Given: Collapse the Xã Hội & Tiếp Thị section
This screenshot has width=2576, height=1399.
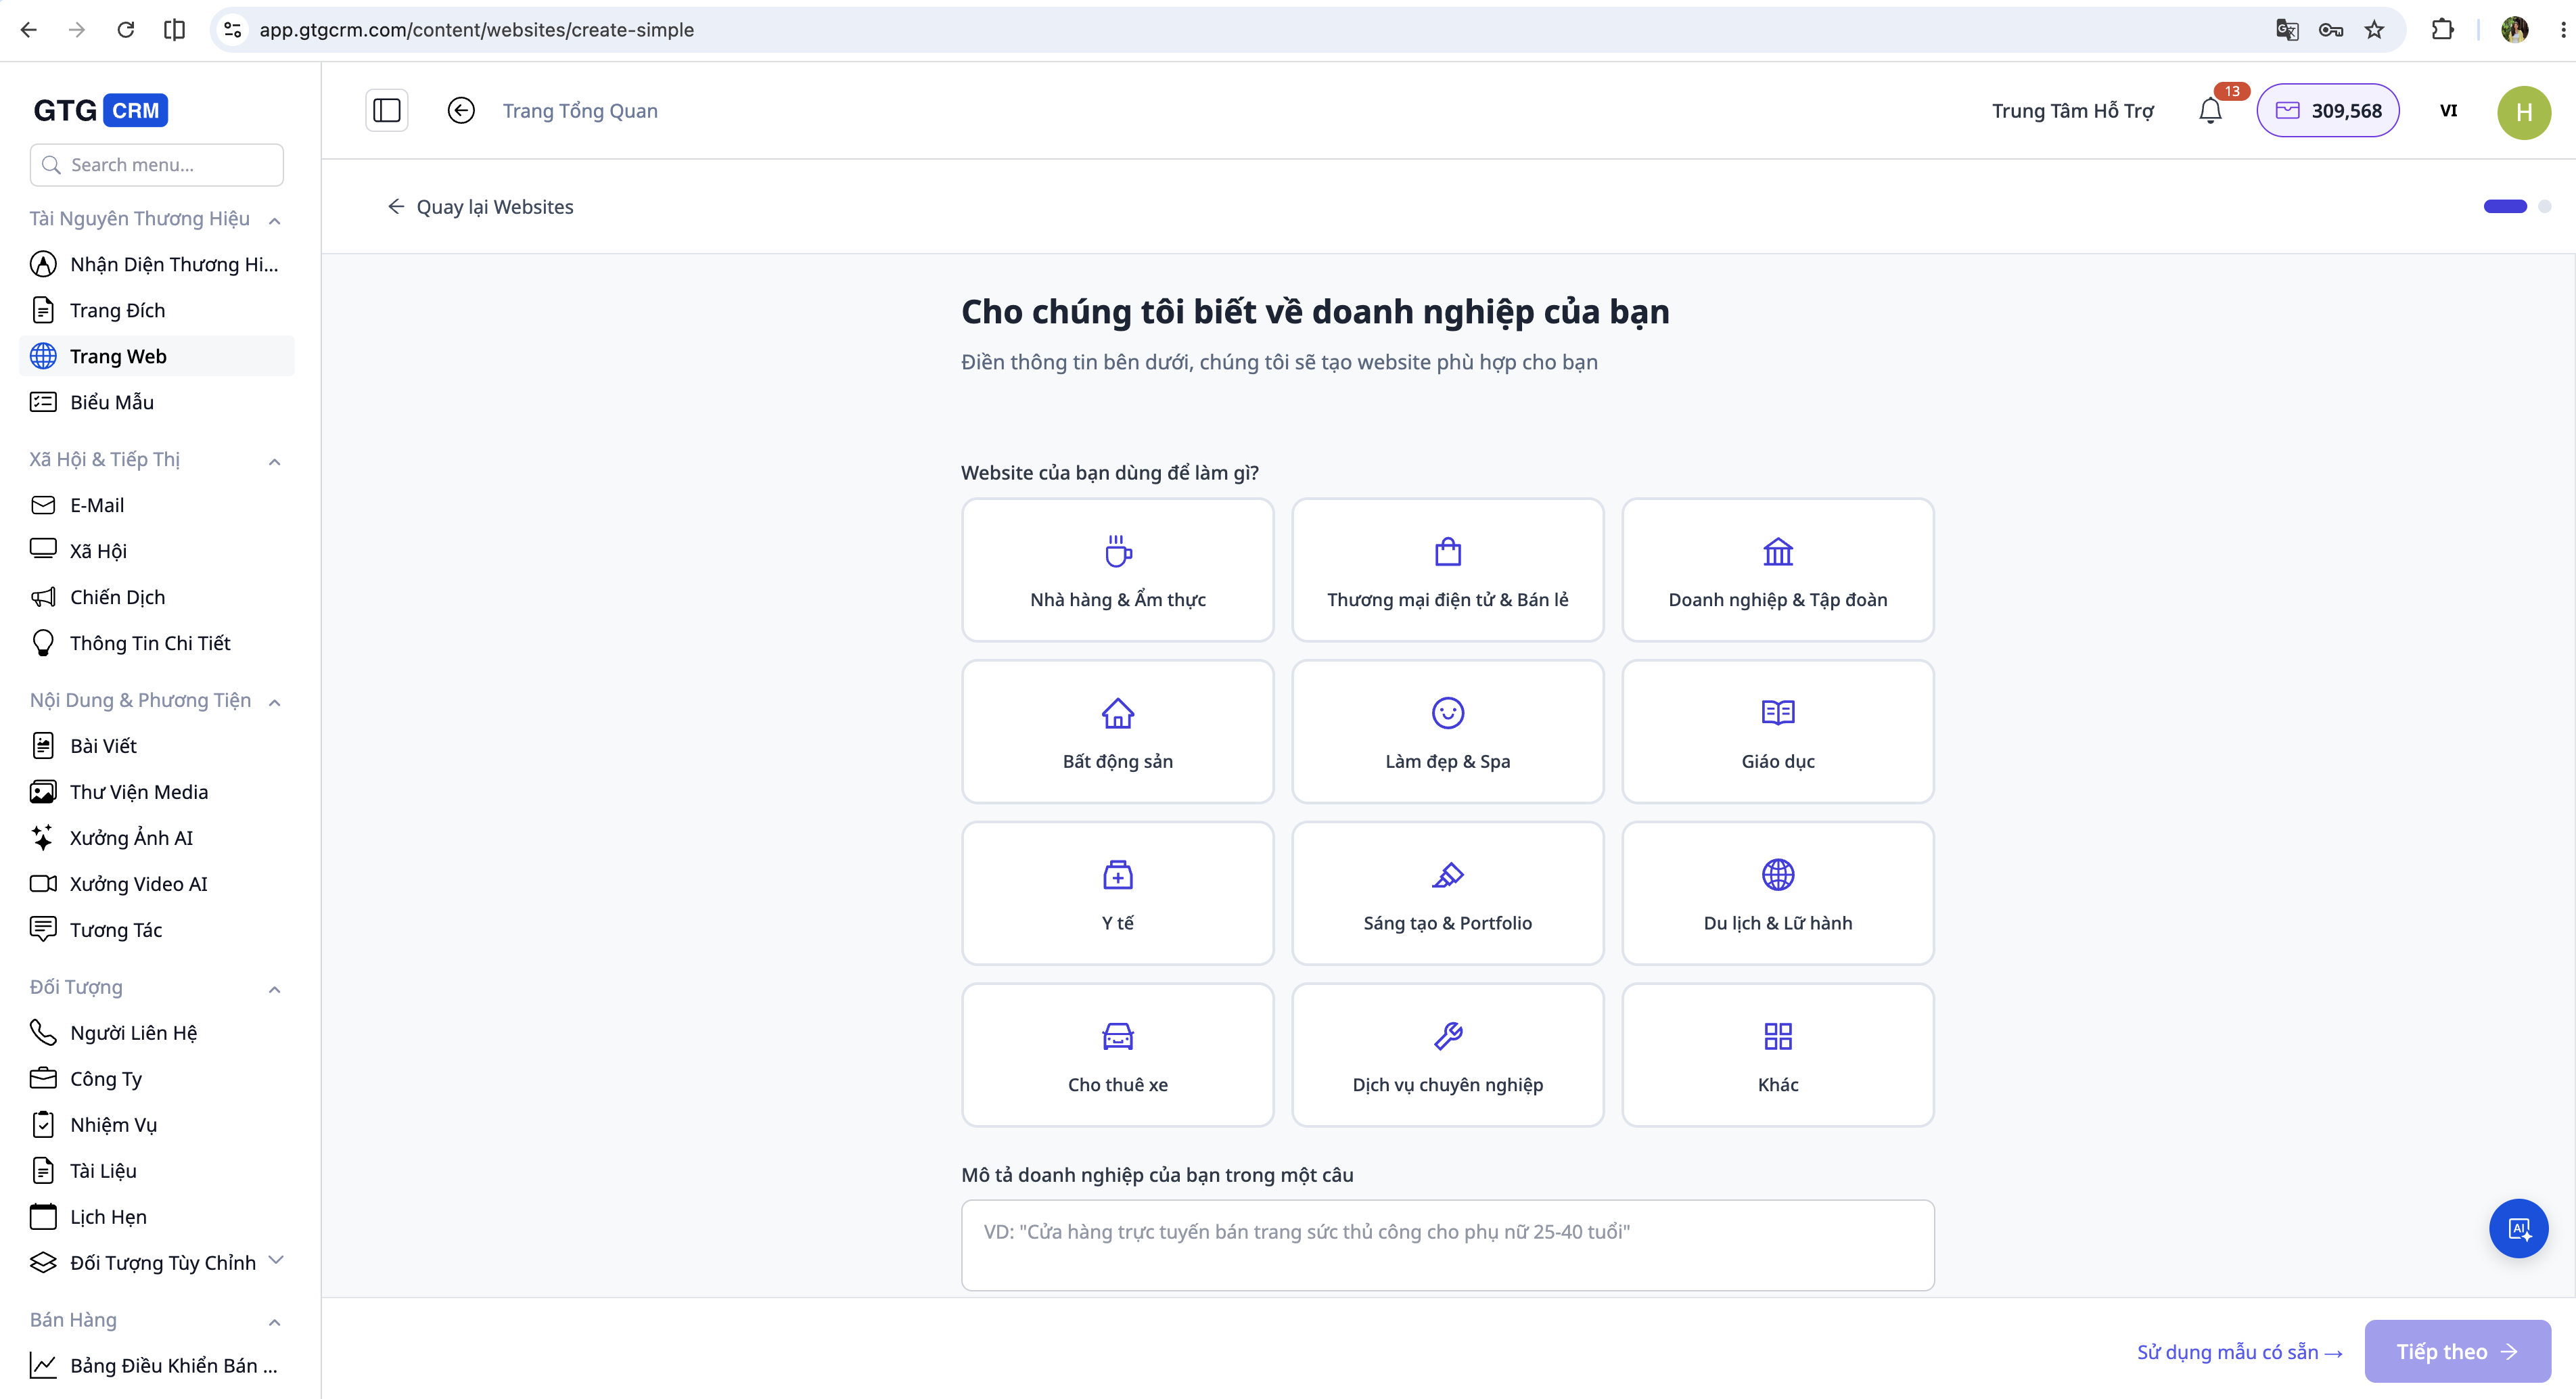Looking at the screenshot, I should [274, 461].
